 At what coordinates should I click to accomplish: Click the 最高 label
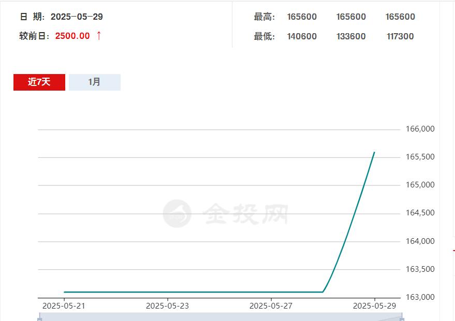click(x=265, y=17)
